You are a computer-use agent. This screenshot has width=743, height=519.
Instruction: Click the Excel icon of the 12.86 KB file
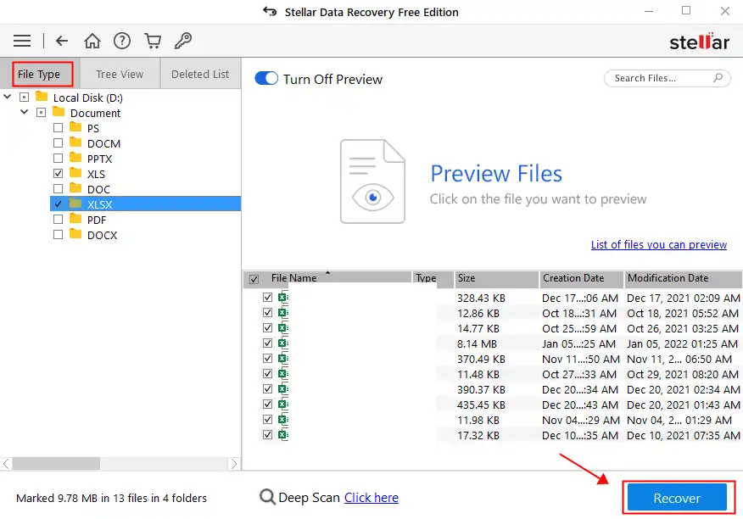[283, 313]
